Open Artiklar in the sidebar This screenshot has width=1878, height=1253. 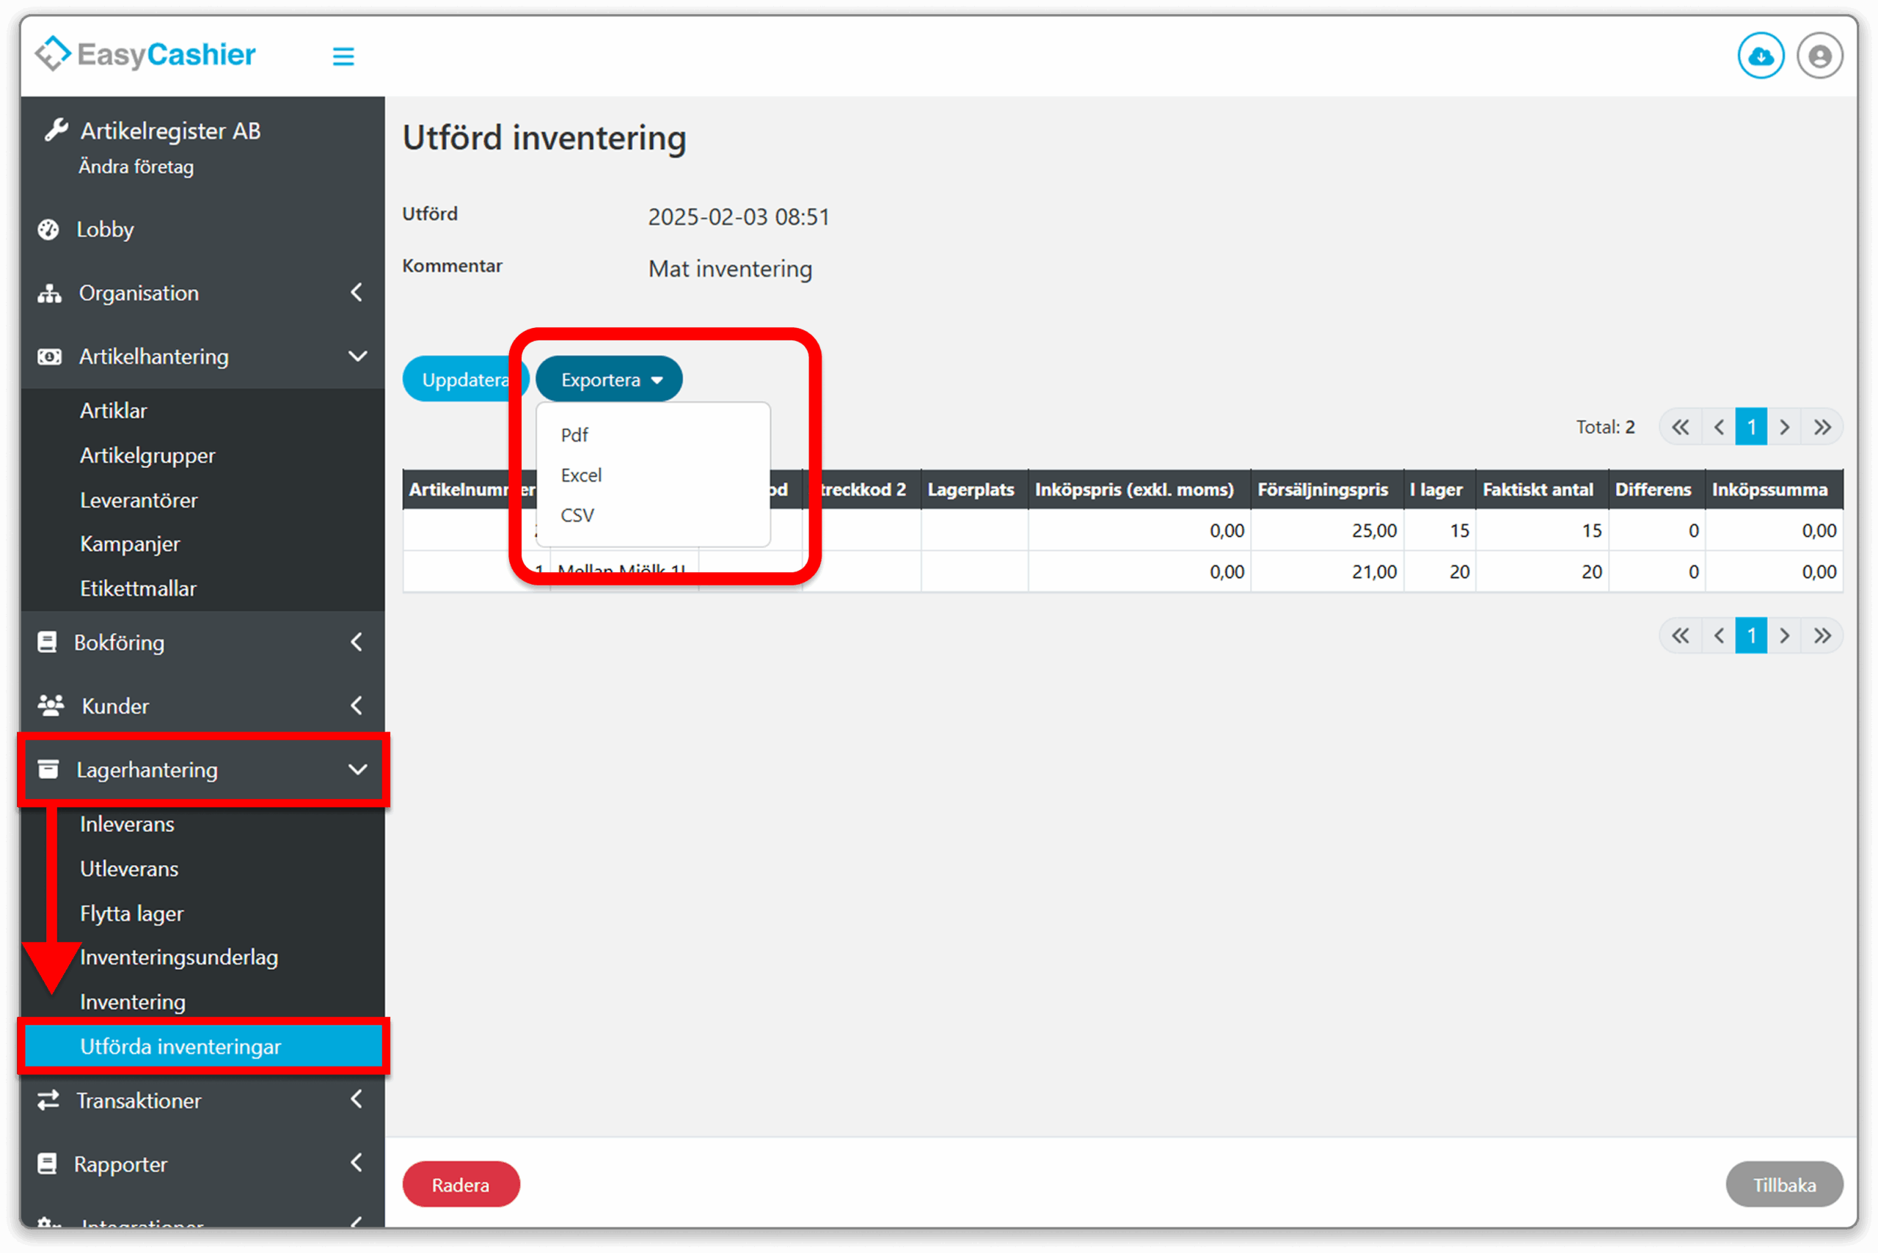tap(114, 410)
